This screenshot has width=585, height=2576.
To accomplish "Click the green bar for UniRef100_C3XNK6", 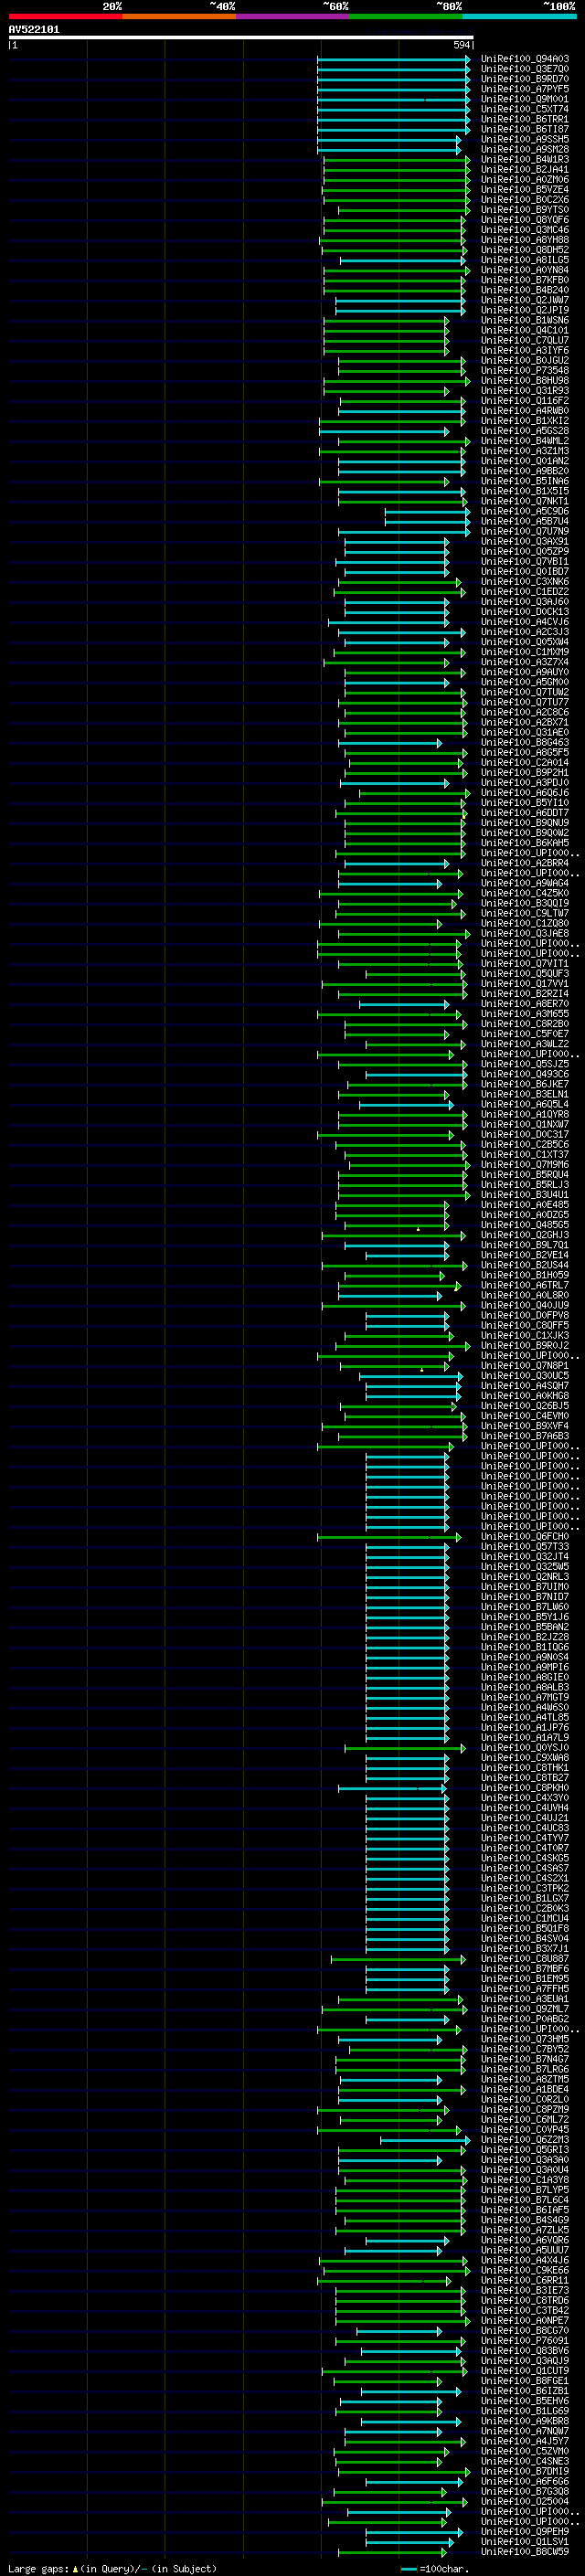I will (400, 582).
